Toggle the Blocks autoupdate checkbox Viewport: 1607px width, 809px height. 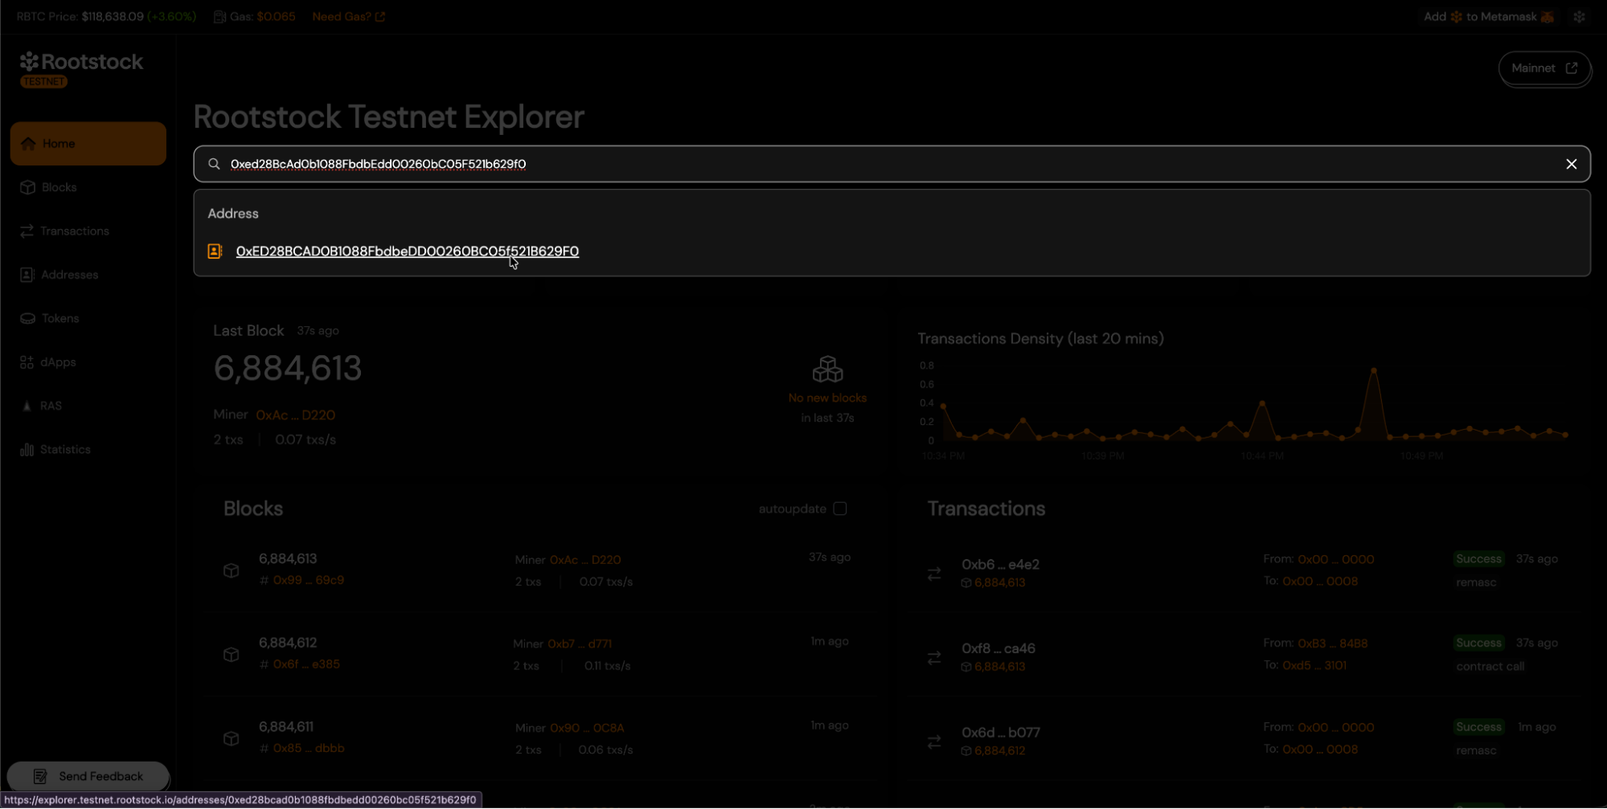tap(839, 509)
